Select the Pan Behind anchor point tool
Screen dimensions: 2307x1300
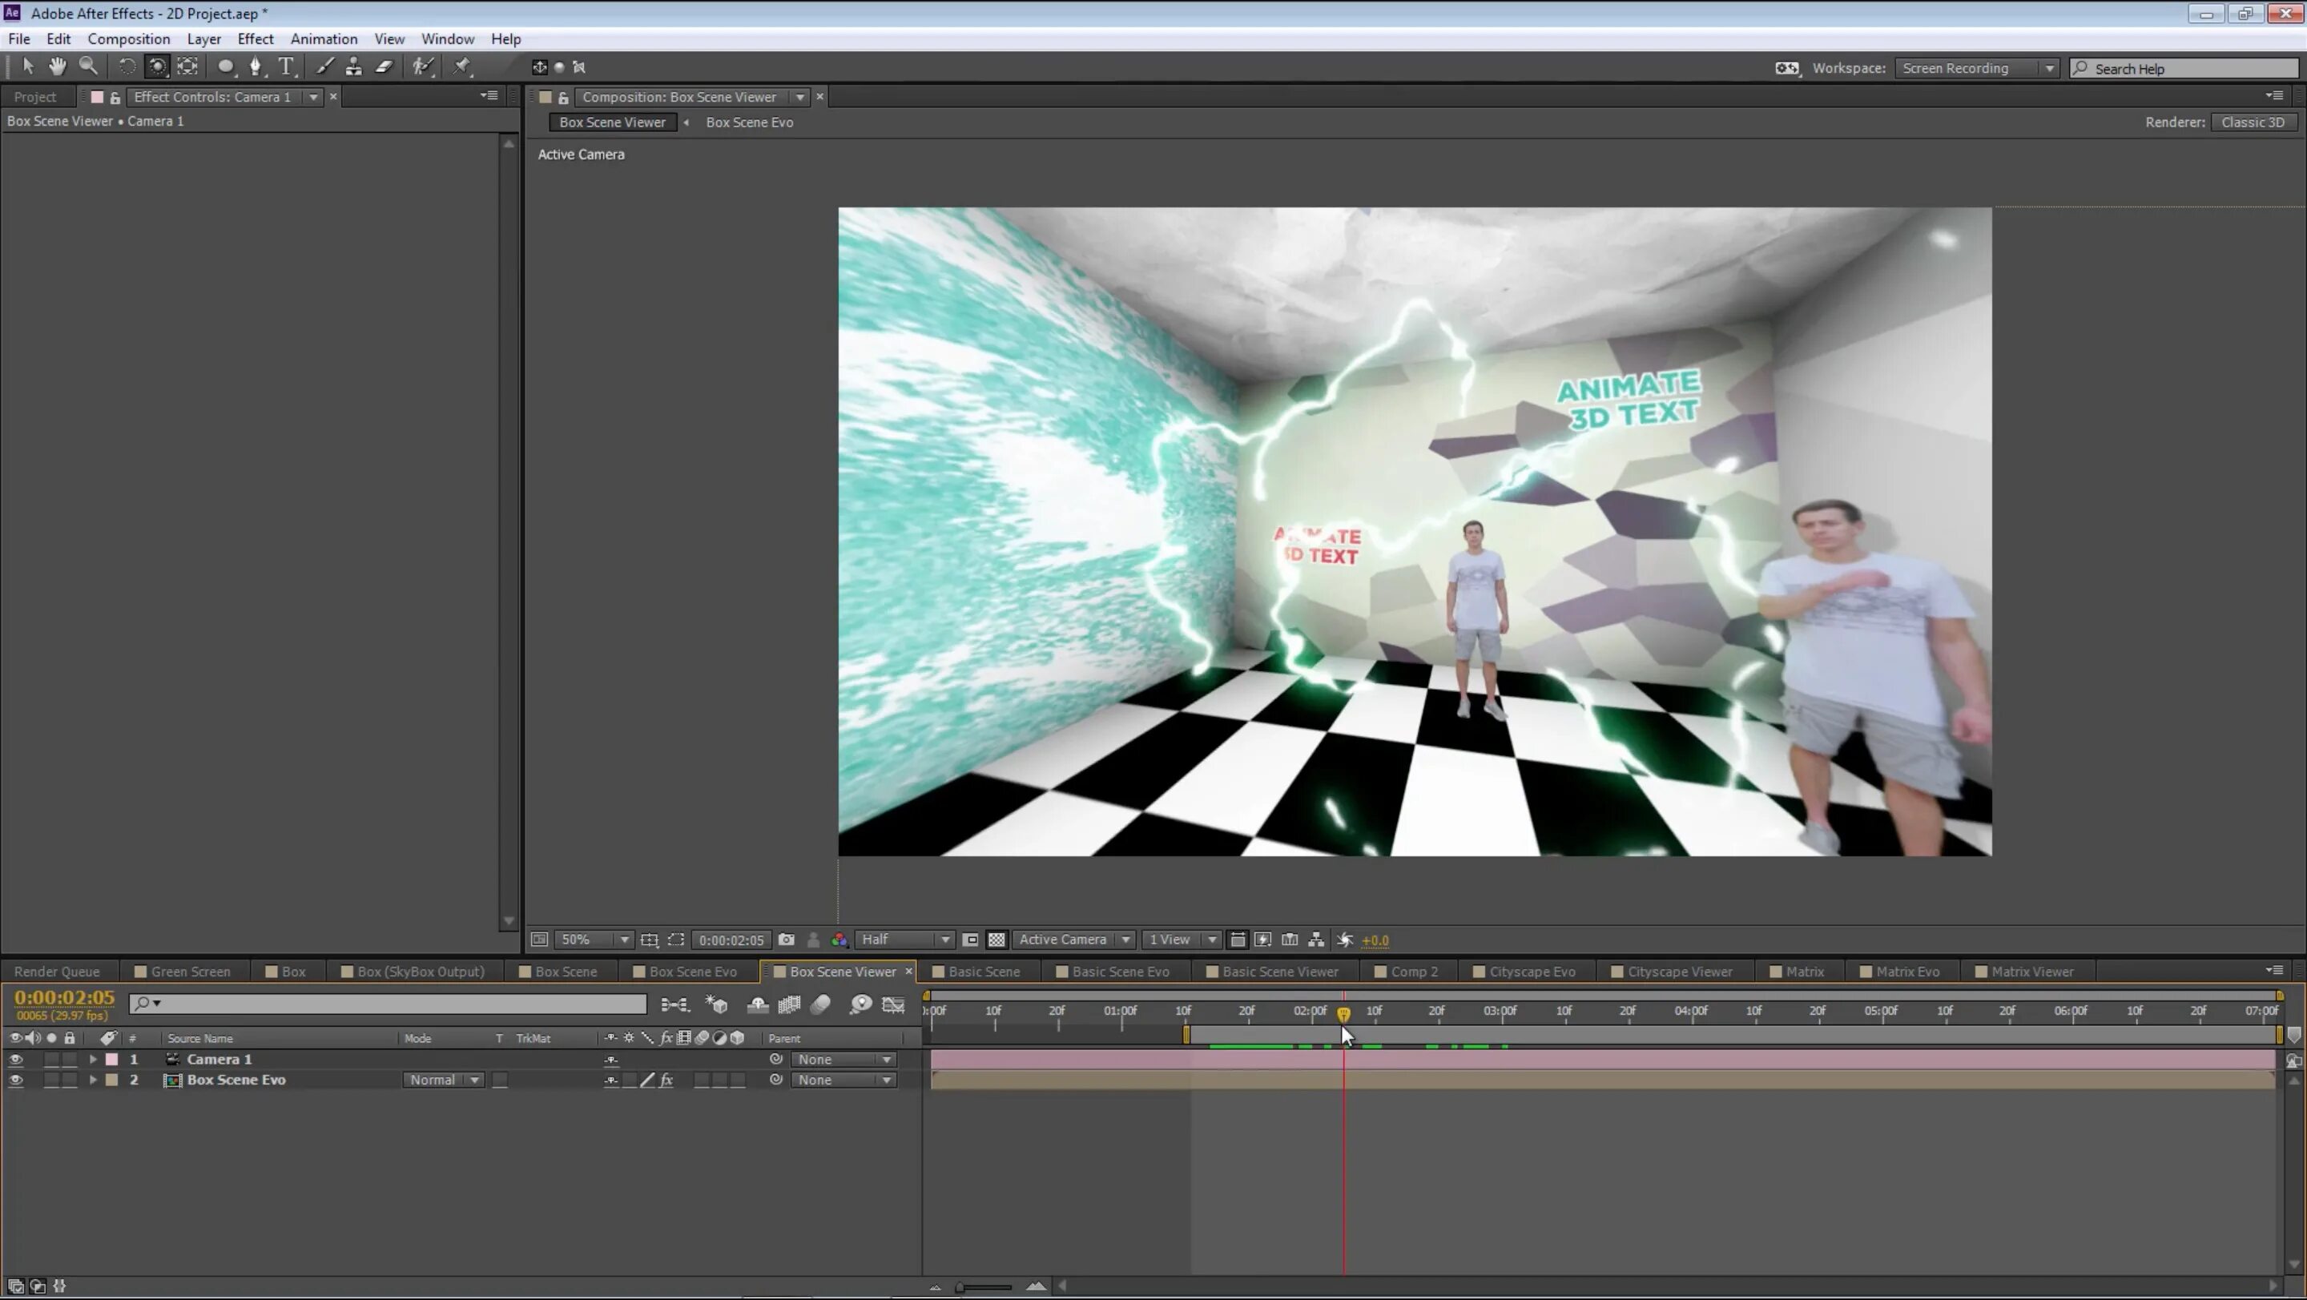187,66
